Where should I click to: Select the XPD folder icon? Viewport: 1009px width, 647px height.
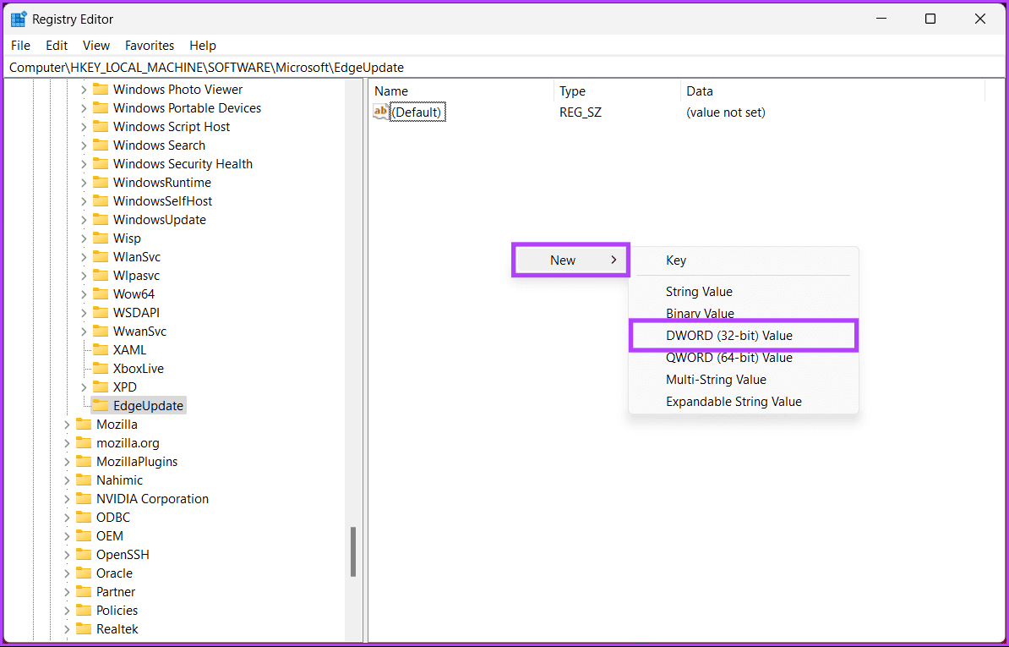101,387
